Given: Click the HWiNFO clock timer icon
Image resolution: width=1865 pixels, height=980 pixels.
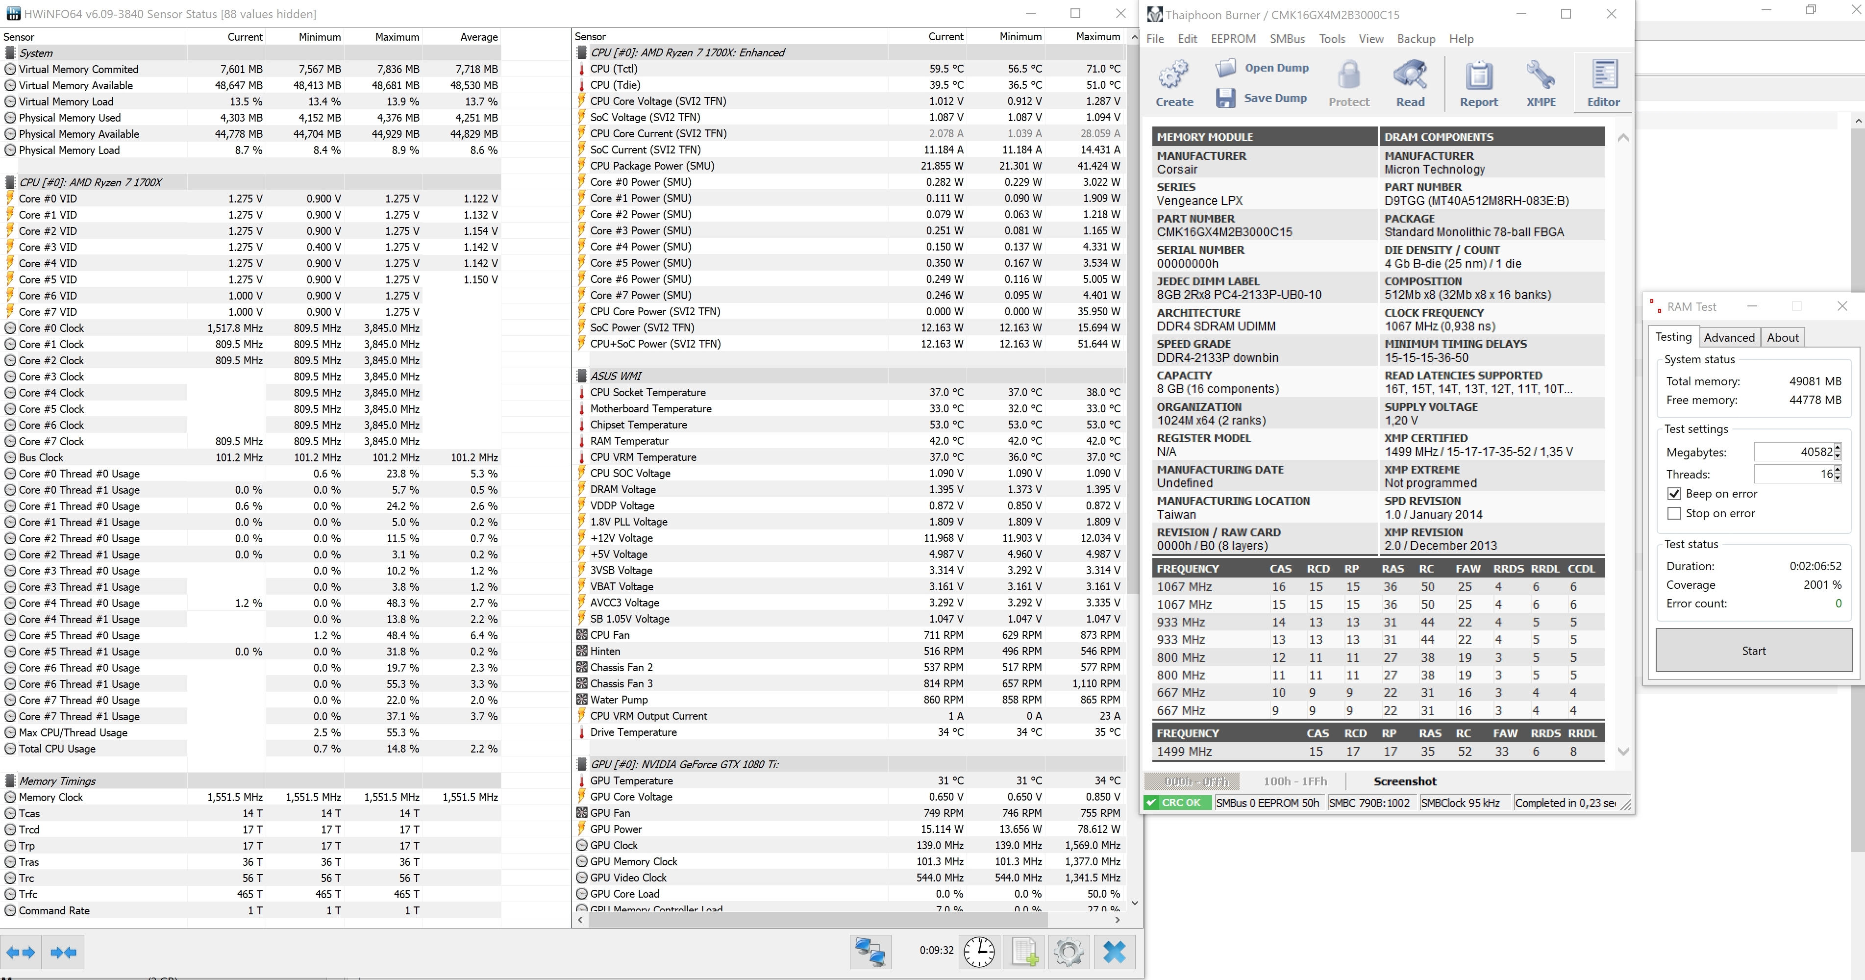Looking at the screenshot, I should click(x=979, y=952).
